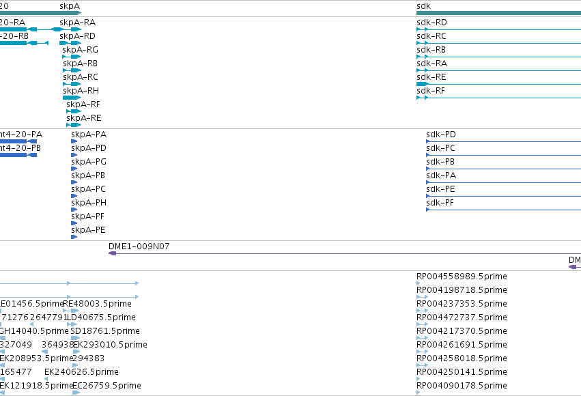This screenshot has height=396, width=581.
Task: Select the sdk-PB protein label
Action: click(x=440, y=162)
